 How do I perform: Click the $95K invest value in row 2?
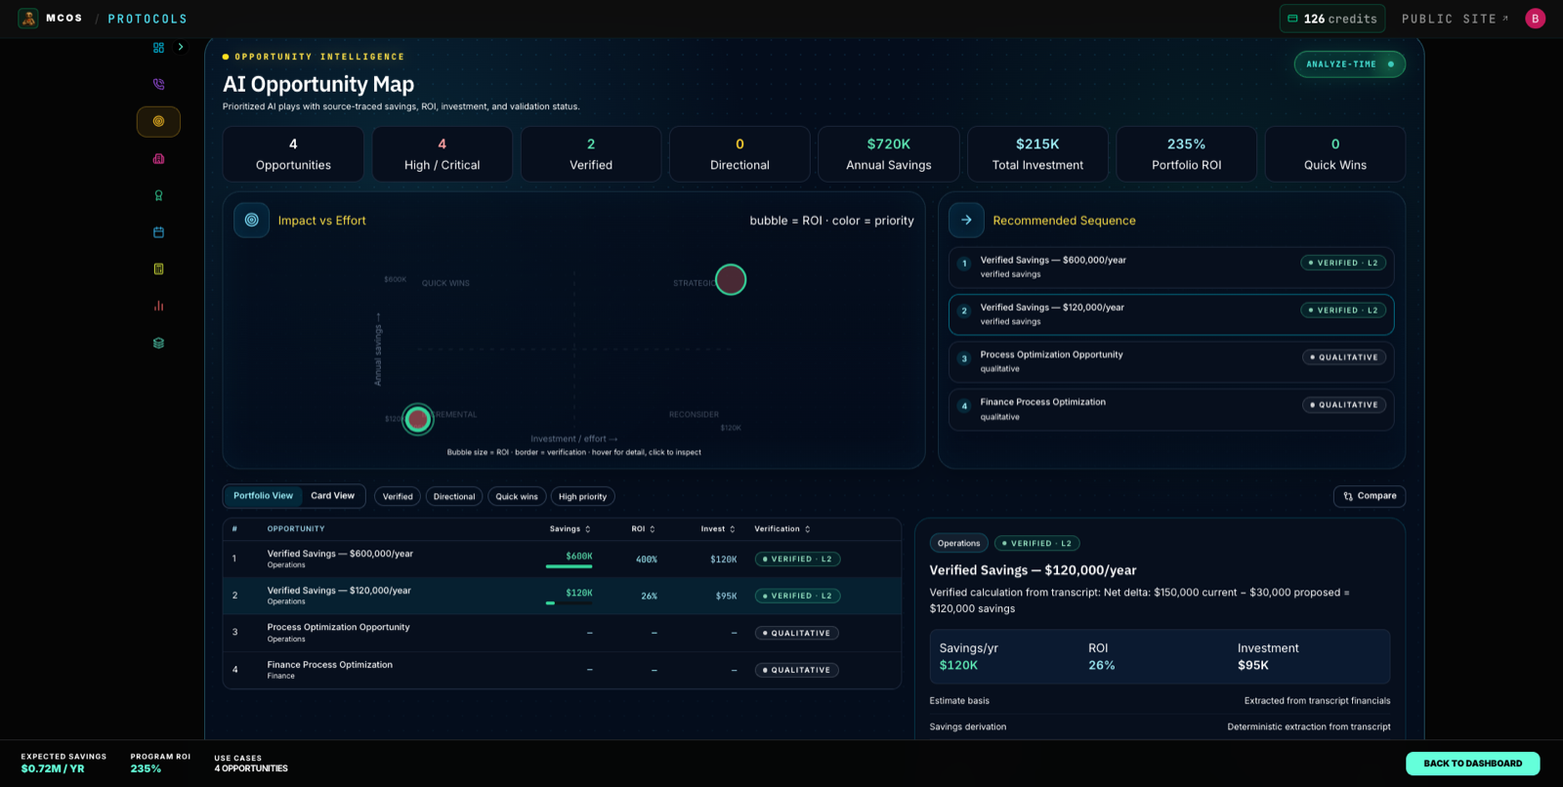coord(726,597)
